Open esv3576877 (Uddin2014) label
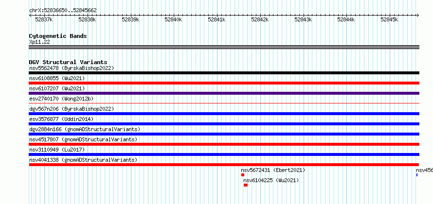Screen dimensions: 433x204 pos(61,119)
